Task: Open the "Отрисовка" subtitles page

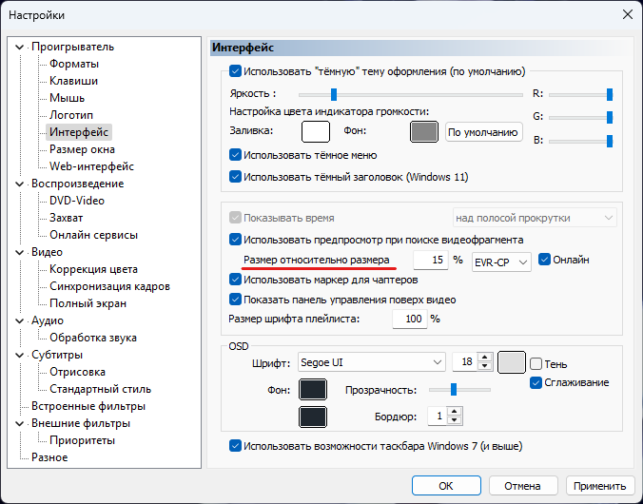Action: 77,372
